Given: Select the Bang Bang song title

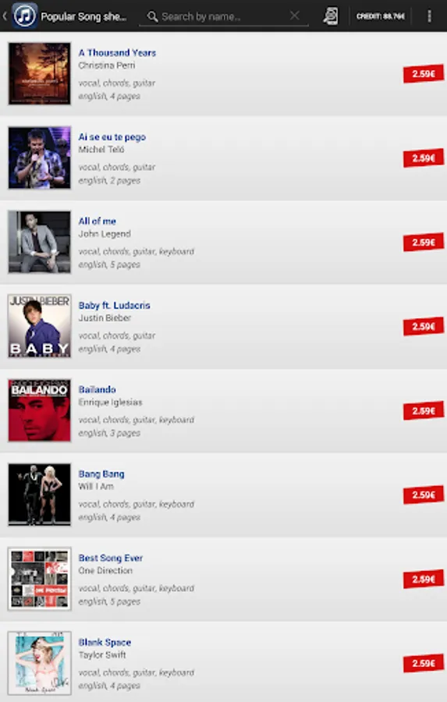Looking at the screenshot, I should point(101,473).
